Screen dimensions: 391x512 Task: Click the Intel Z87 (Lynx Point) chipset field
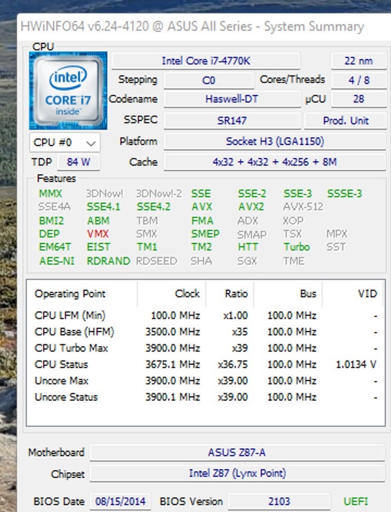(237, 473)
